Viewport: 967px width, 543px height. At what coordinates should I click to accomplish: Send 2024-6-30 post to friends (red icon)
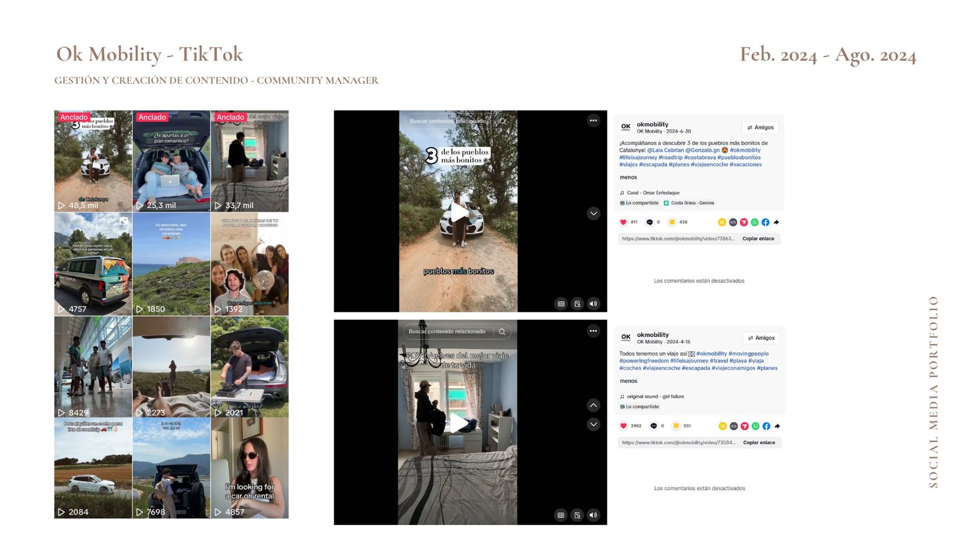click(744, 222)
